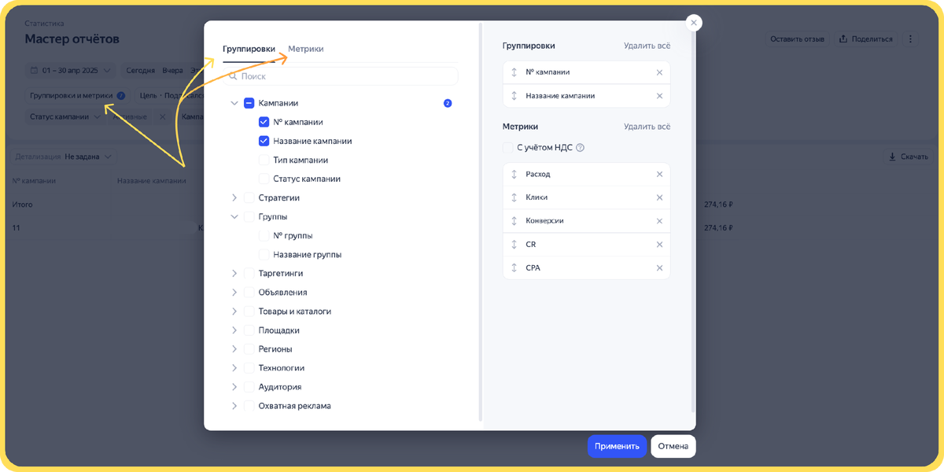
Task: Expand the Площадки tree section
Action: (234, 330)
